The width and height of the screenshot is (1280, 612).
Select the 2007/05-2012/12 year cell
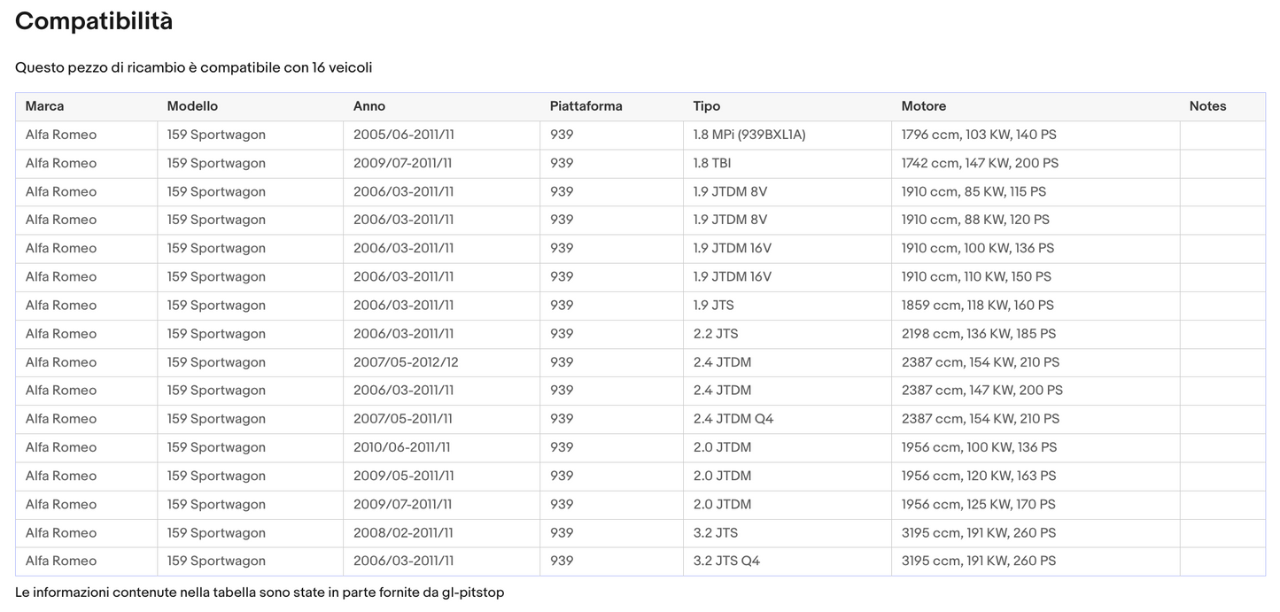click(x=406, y=362)
